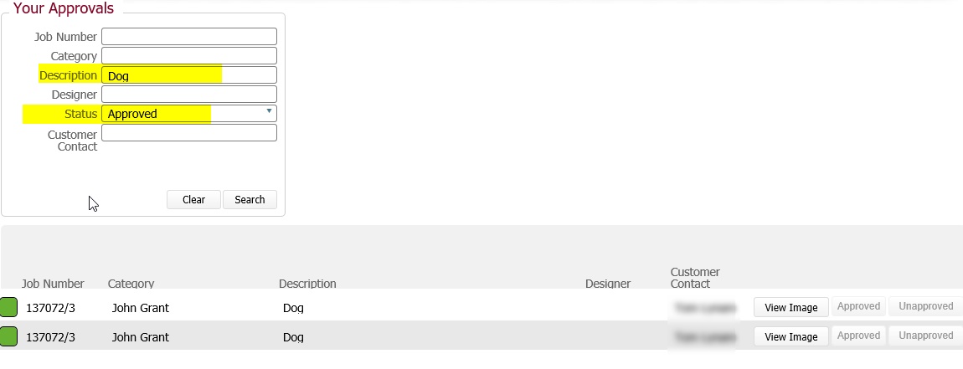Click the green status square in first row
The image size is (963, 369).
(x=8, y=307)
